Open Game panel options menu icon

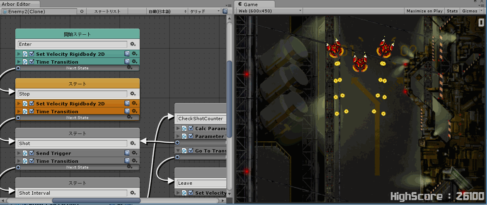pos(482,5)
